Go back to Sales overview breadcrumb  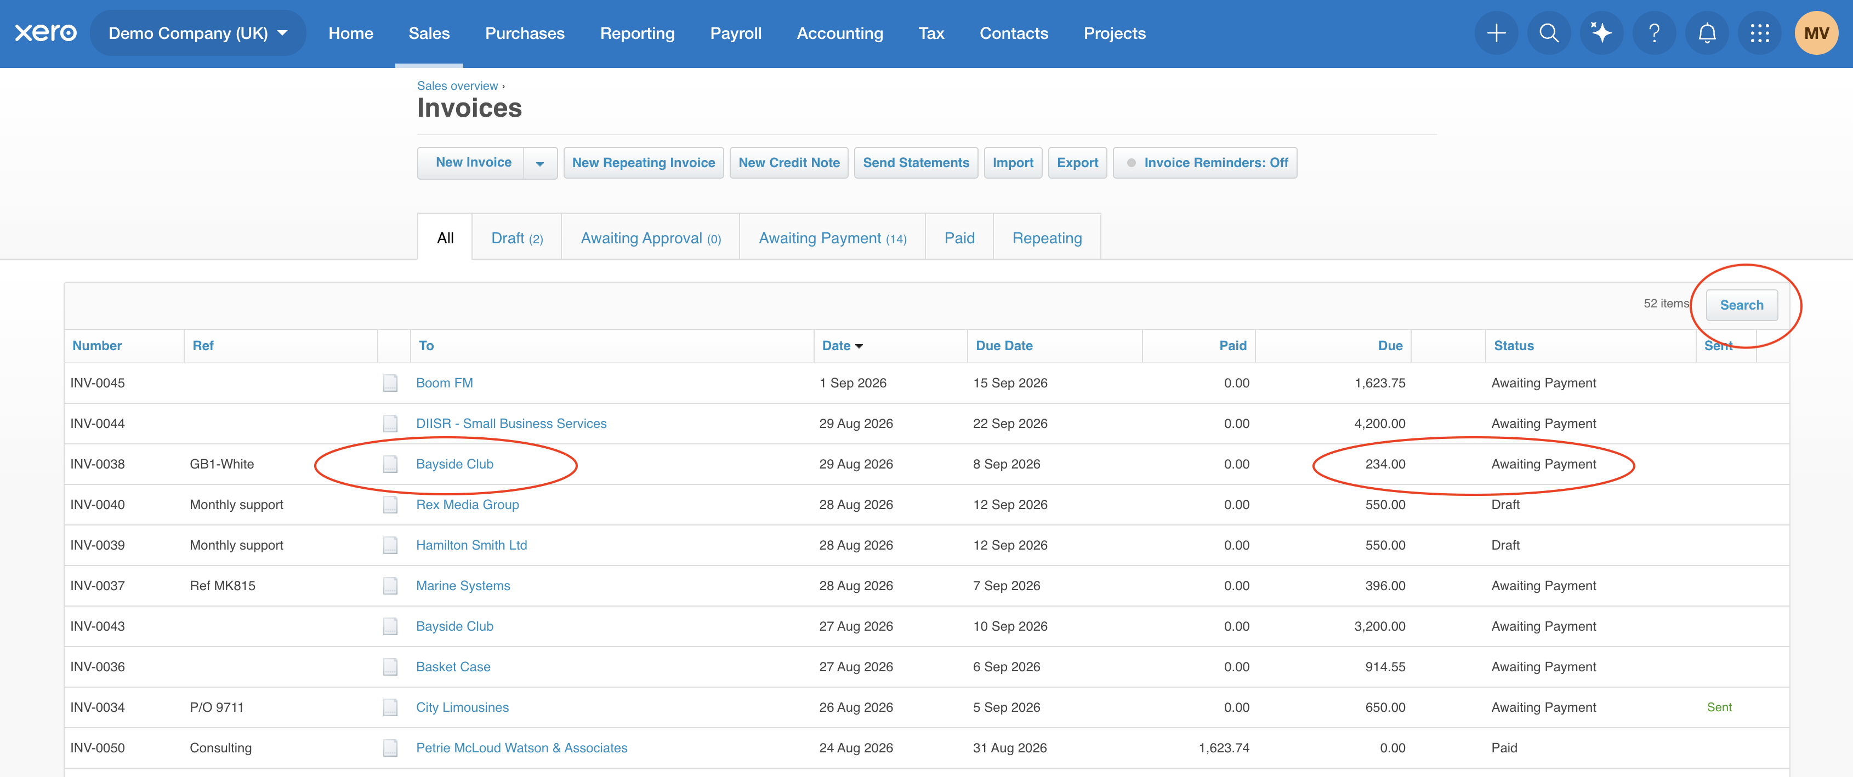coord(458,85)
